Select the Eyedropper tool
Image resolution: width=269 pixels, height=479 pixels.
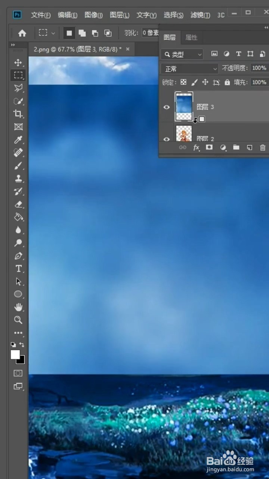coord(18,140)
